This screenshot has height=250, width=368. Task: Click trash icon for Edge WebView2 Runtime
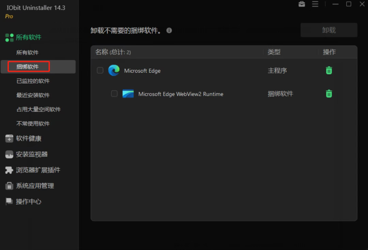click(329, 94)
